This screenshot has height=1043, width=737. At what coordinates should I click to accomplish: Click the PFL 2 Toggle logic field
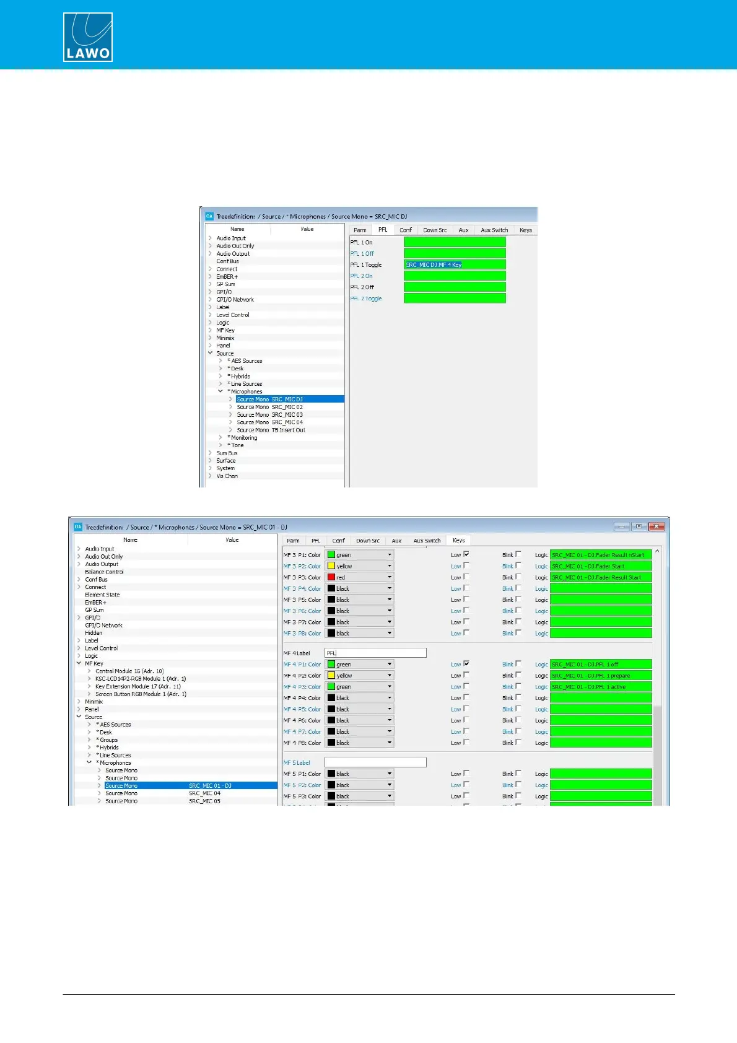[x=455, y=298]
